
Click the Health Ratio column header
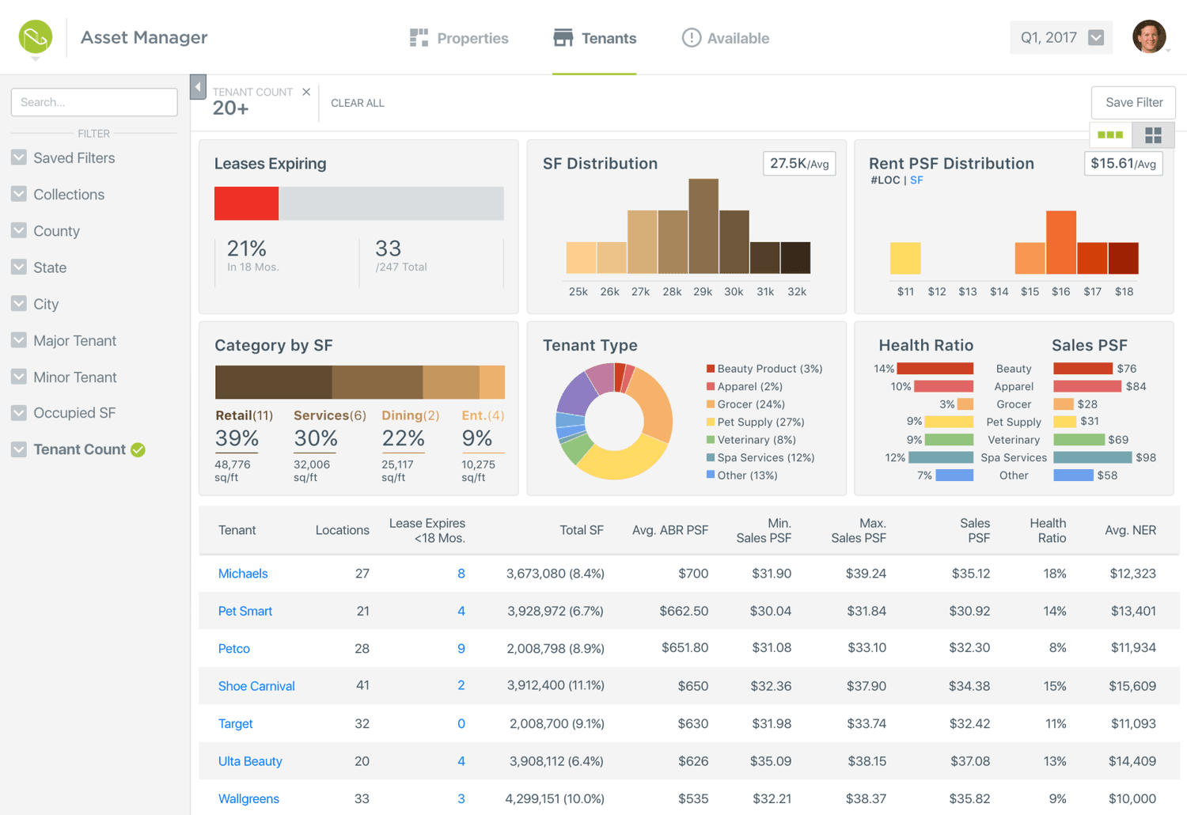click(x=1048, y=530)
